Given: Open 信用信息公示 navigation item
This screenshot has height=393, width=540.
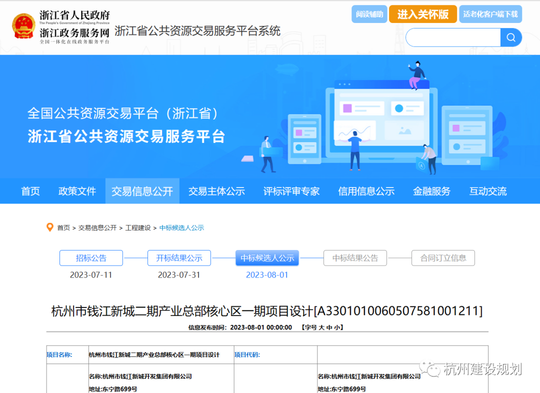Looking at the screenshot, I should click(366, 191).
